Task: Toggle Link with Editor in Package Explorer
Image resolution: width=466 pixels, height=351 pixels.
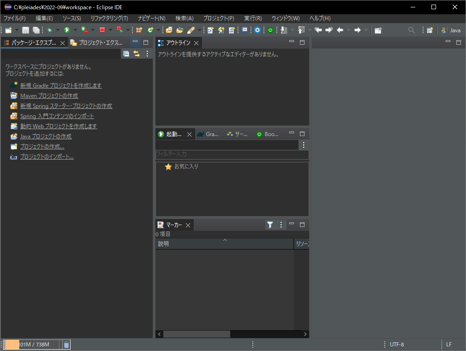Action: 137,54
